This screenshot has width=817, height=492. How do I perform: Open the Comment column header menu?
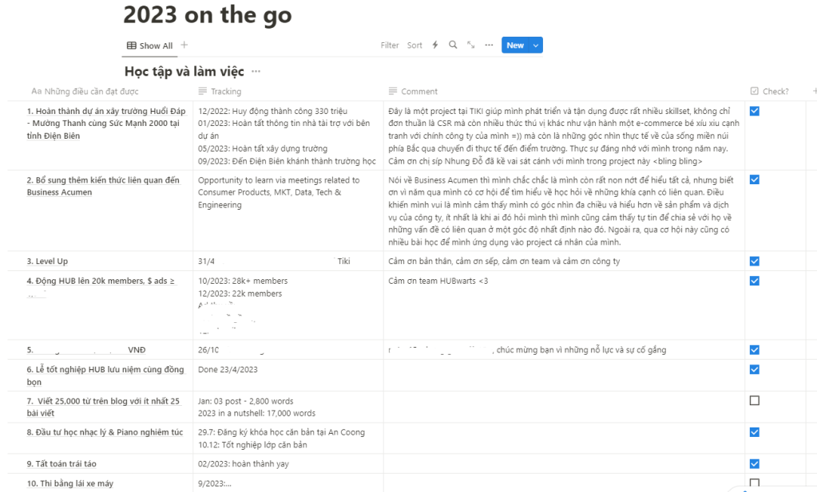[x=419, y=92]
